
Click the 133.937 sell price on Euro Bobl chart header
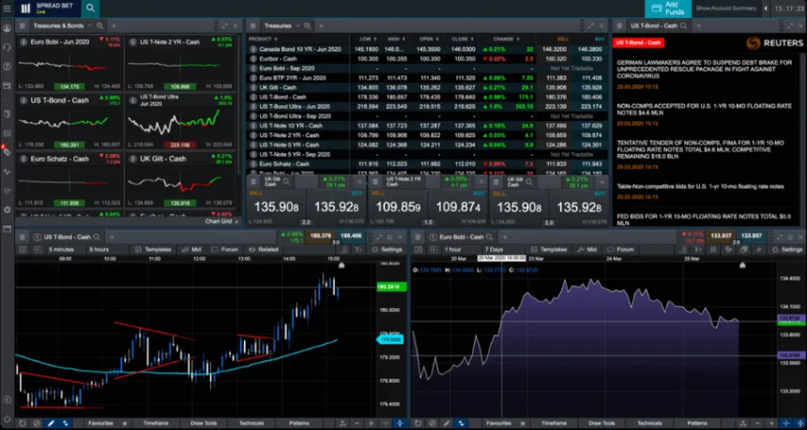pyautogui.click(x=721, y=236)
